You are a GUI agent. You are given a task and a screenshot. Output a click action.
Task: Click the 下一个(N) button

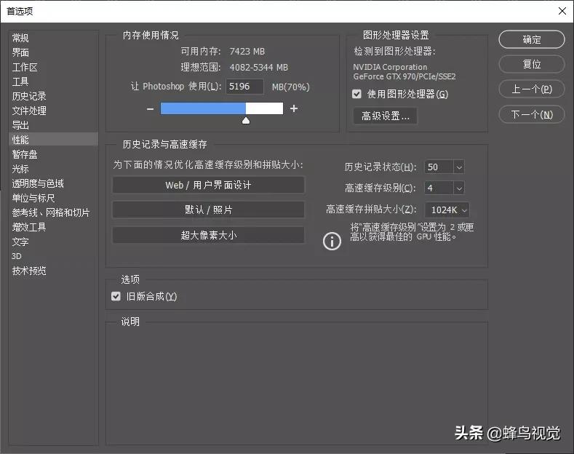point(532,115)
